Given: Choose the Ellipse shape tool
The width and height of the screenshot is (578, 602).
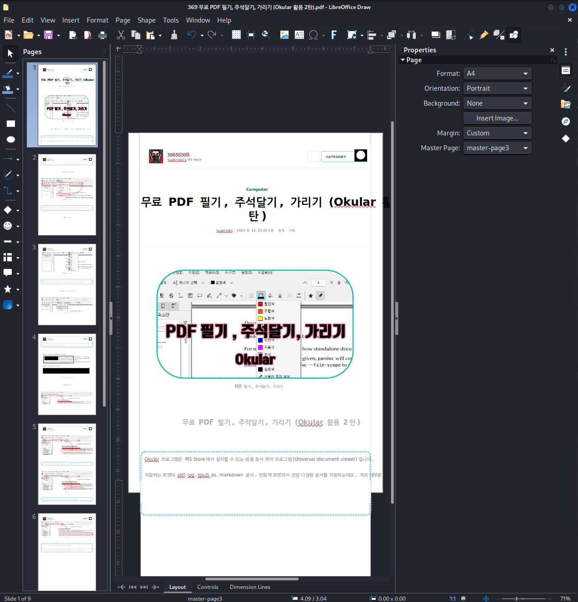Looking at the screenshot, I should coord(10,139).
